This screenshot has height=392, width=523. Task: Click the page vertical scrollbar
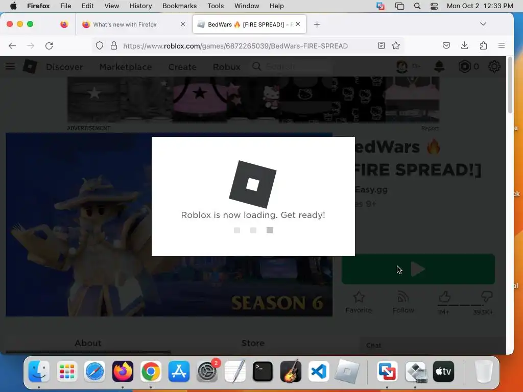510,86
